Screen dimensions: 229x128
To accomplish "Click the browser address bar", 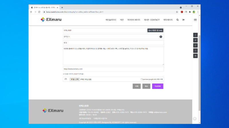I will pyautogui.click(x=110, y=12).
